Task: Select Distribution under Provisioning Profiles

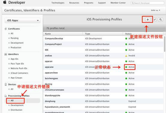Action: point(17,110)
